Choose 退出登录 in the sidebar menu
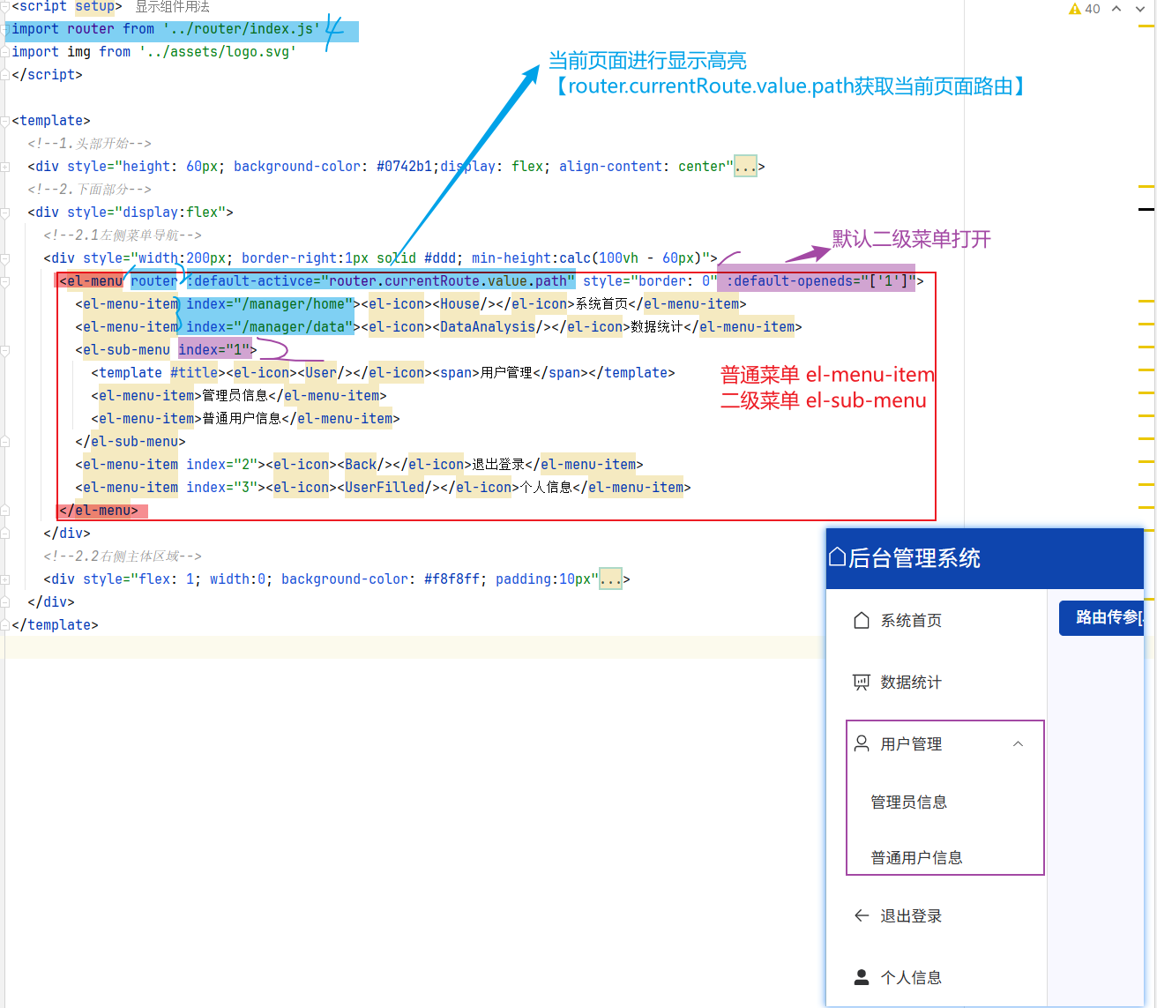Image resolution: width=1157 pixels, height=1008 pixels. coord(937,916)
